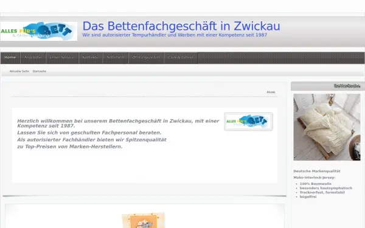Click the Bettwäsche sidebar heading
This screenshot has height=228, width=365.
point(347,86)
